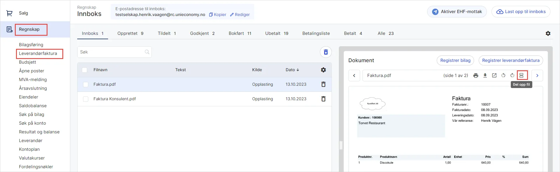Open Søk på konto in the sidebar
Viewport: 560px width, 172px height.
(x=33, y=123)
